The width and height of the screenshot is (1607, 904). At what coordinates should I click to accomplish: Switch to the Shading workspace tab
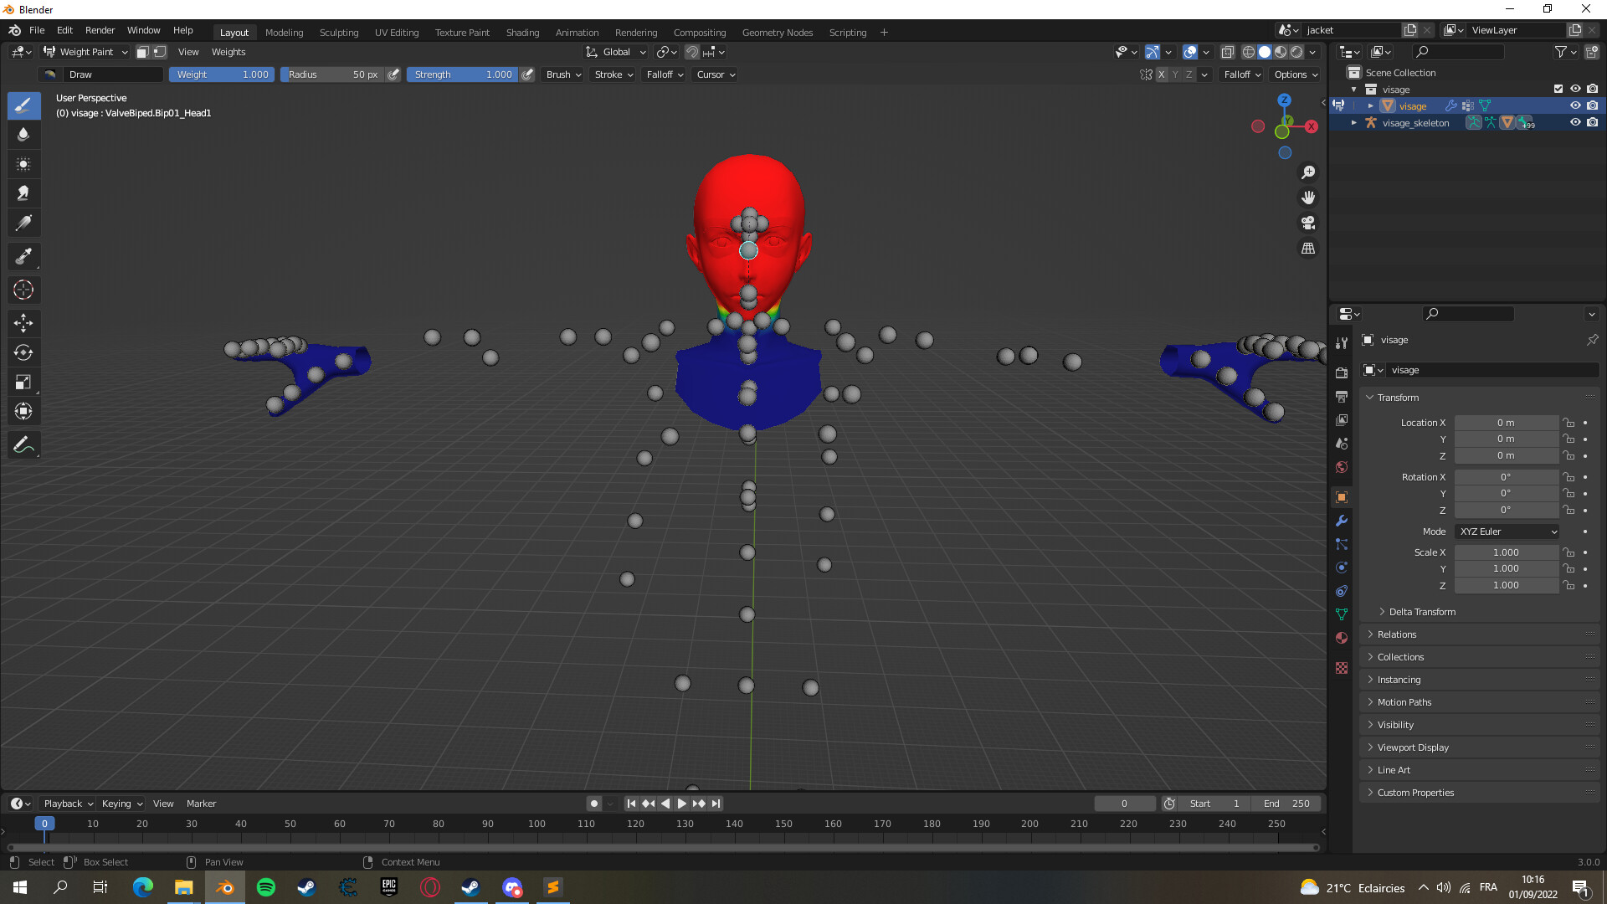click(522, 33)
